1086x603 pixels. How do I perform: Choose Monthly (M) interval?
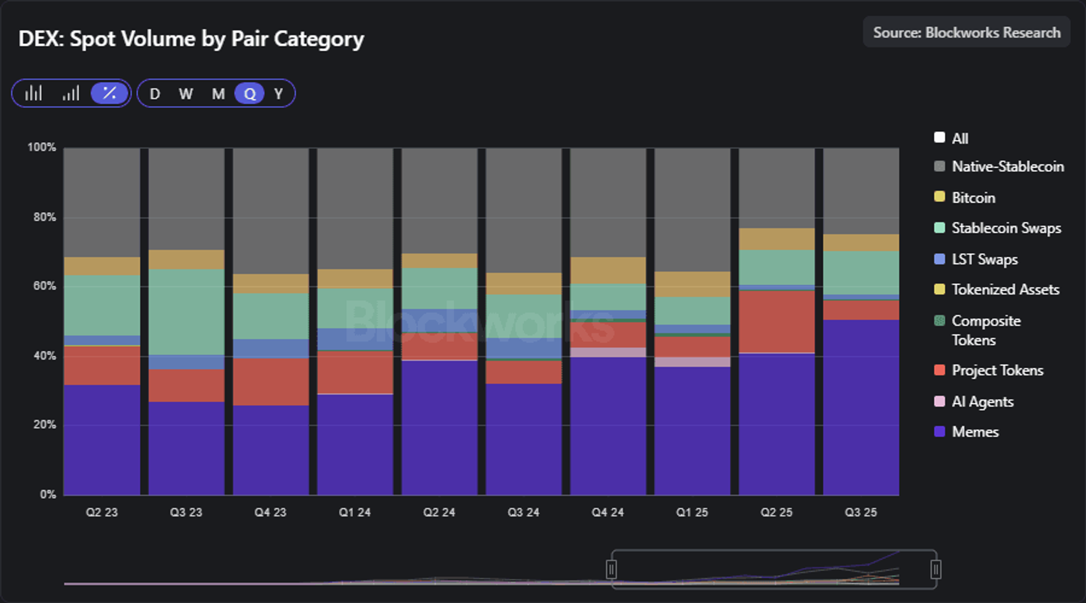tap(218, 94)
